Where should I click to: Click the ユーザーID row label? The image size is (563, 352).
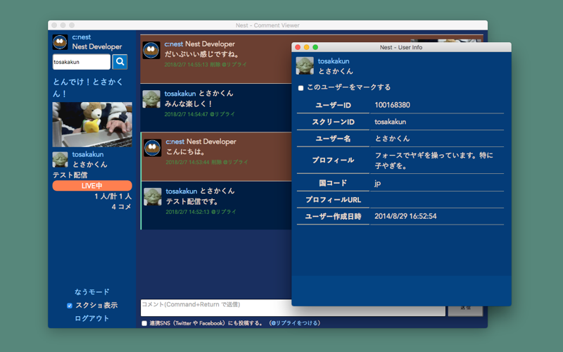[333, 105]
